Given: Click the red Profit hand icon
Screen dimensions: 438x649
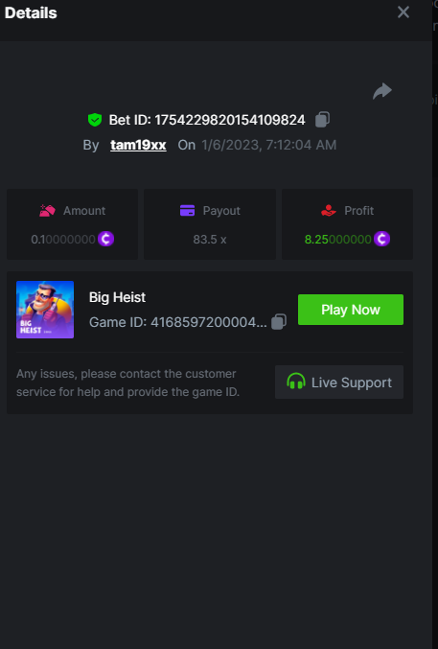Looking at the screenshot, I should [x=329, y=211].
